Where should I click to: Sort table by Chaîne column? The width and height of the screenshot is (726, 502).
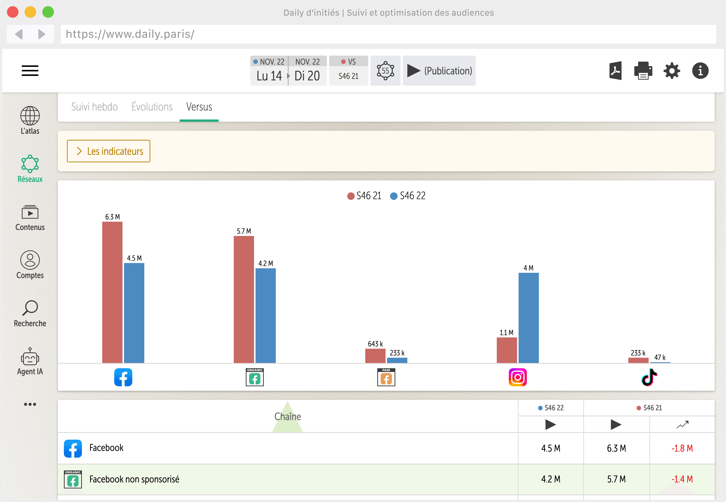288,416
